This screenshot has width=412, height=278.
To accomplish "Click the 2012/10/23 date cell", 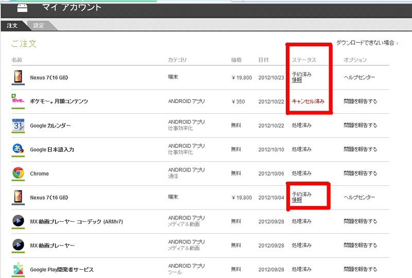I will pos(271,78).
